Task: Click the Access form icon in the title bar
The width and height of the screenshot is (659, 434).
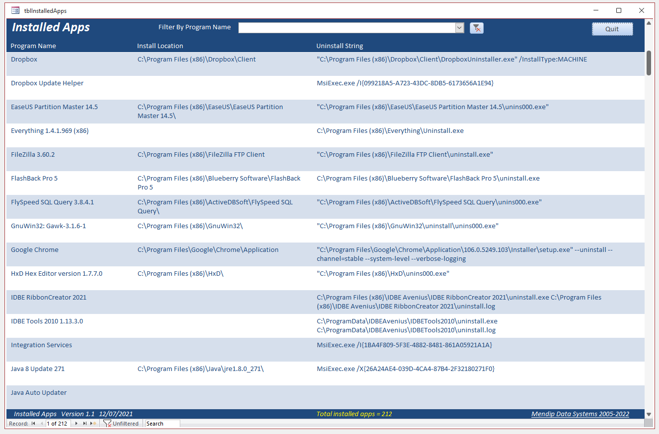Action: (x=15, y=10)
